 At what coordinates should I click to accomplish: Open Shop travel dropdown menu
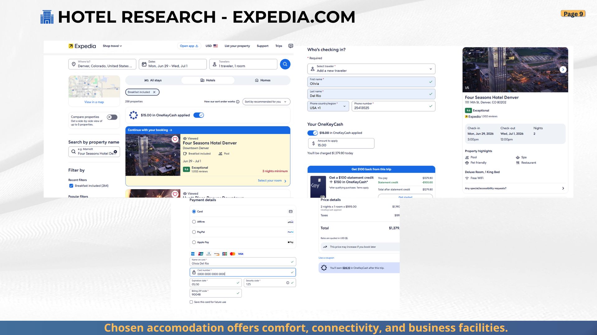click(112, 46)
